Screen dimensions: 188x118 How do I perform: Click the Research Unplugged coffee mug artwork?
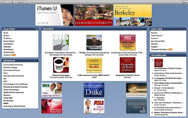[61, 65]
